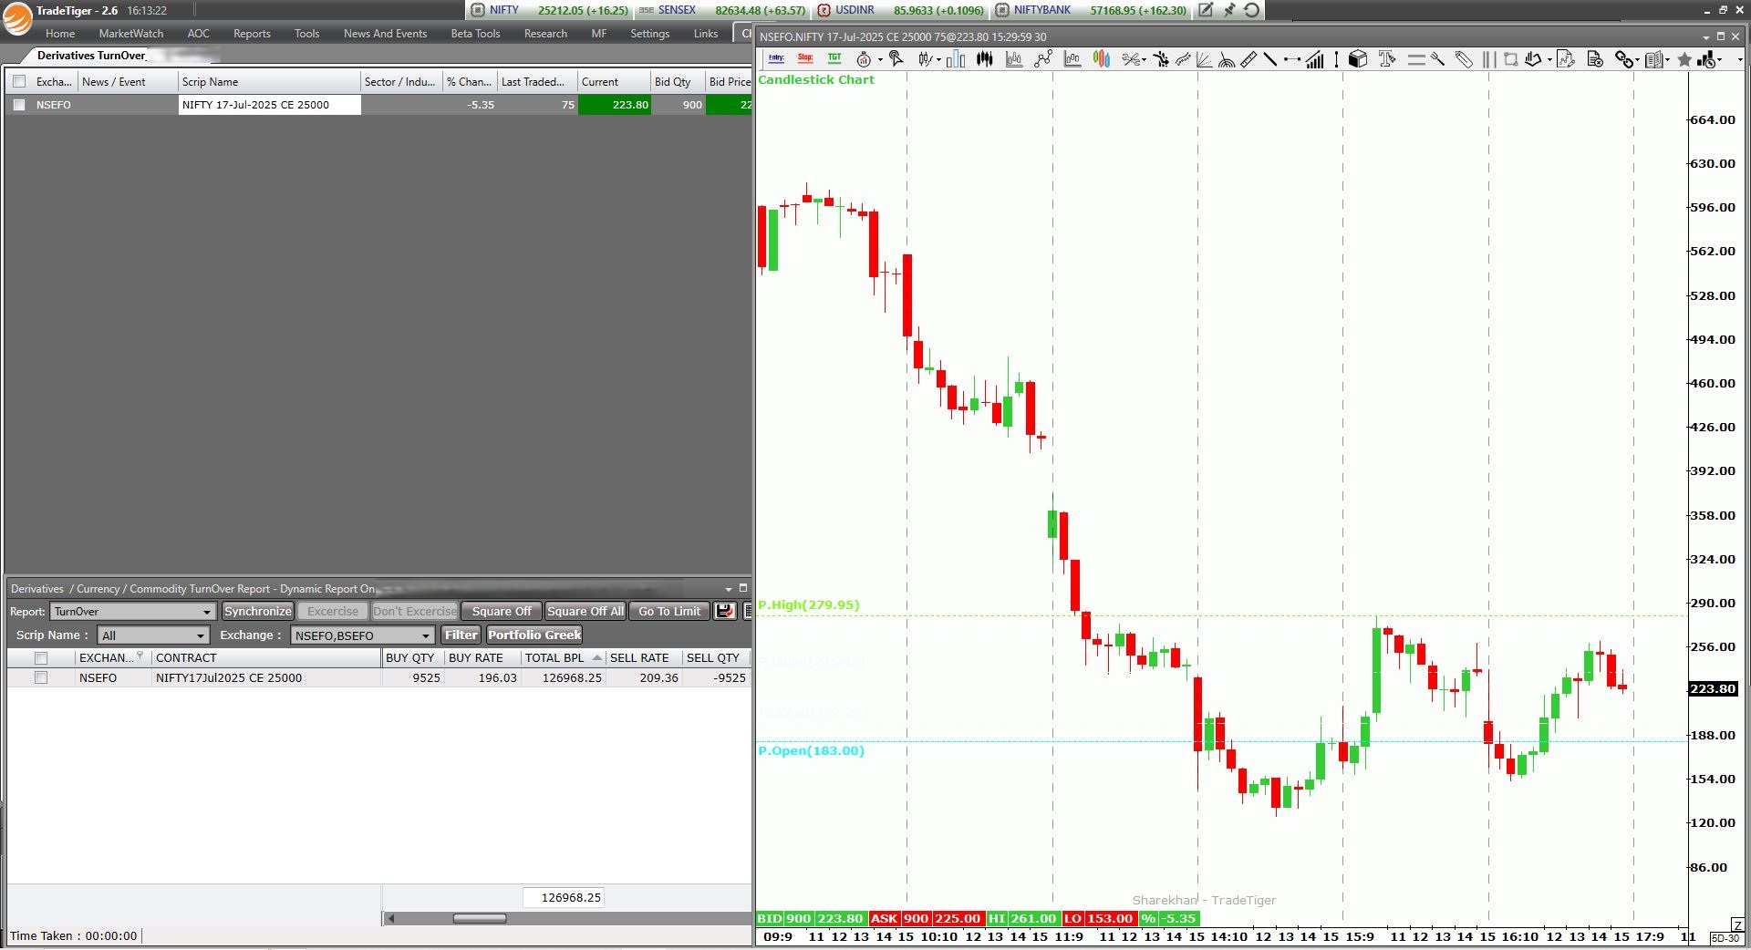Toggle the select-all checkbox in turnover report header
The width and height of the screenshot is (1751, 950).
coord(41,657)
